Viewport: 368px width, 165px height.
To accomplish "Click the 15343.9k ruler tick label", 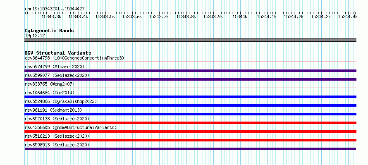I will 213,17.
